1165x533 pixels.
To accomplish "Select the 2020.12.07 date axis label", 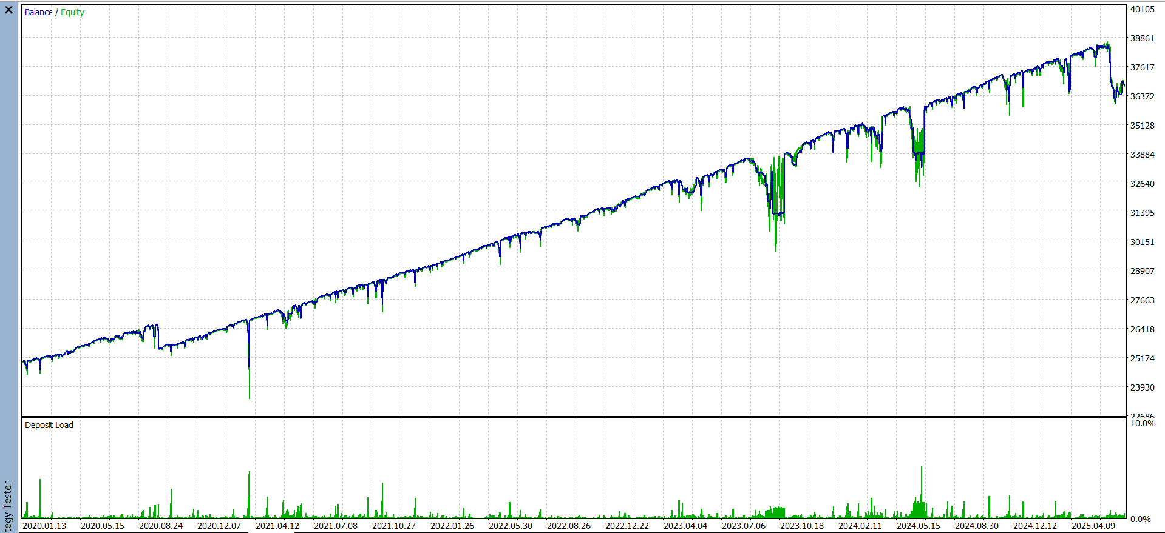I will pos(219,526).
